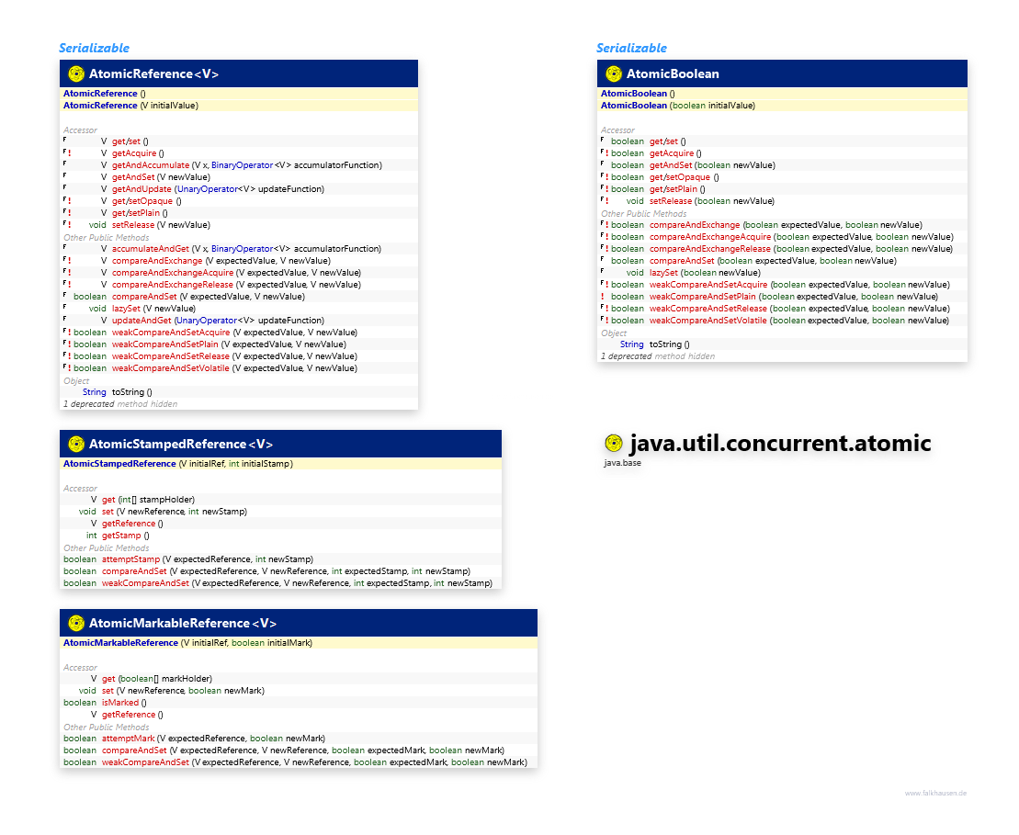Click getReference() in AtomicStampedReference
The width and height of the screenshot is (1019, 835).
pyautogui.click(x=132, y=524)
